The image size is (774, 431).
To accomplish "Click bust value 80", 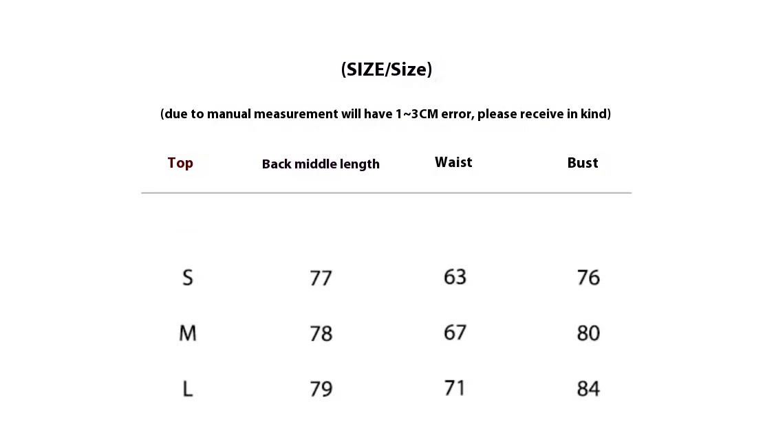I will (x=588, y=333).
